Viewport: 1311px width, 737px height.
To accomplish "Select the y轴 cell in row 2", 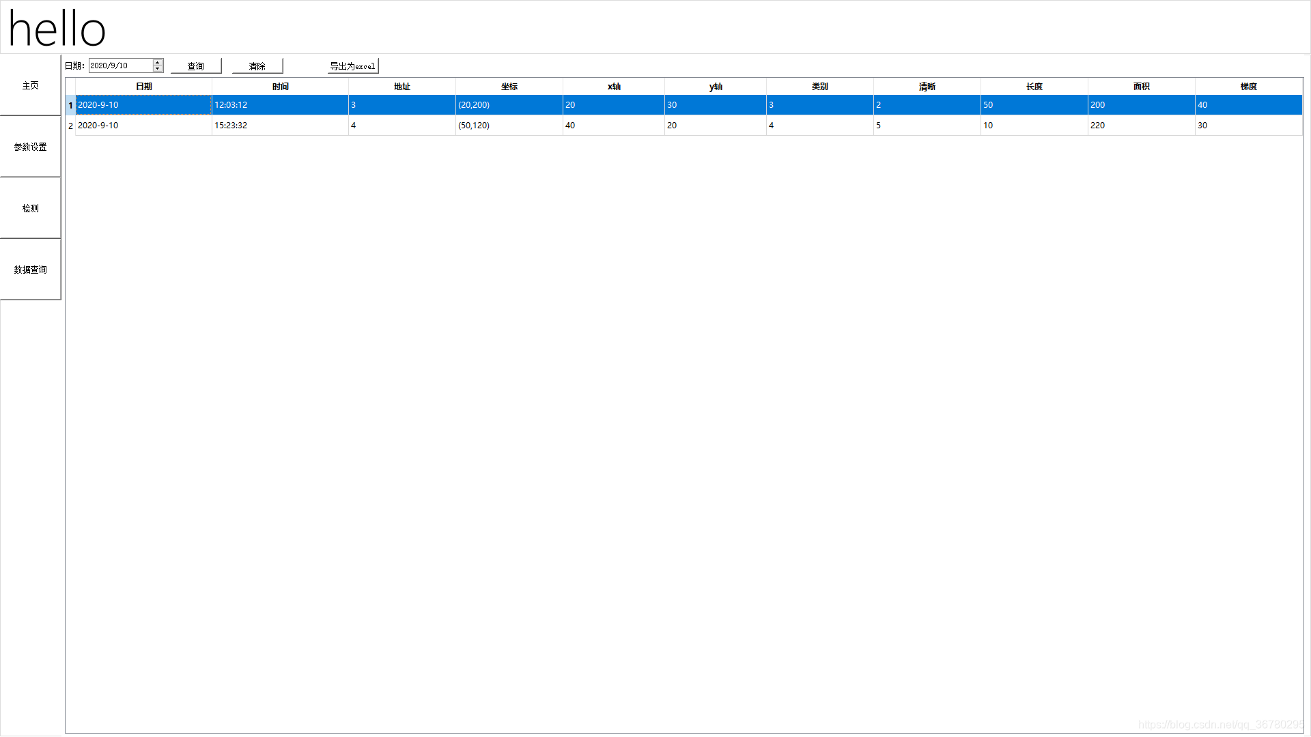I will [716, 126].
